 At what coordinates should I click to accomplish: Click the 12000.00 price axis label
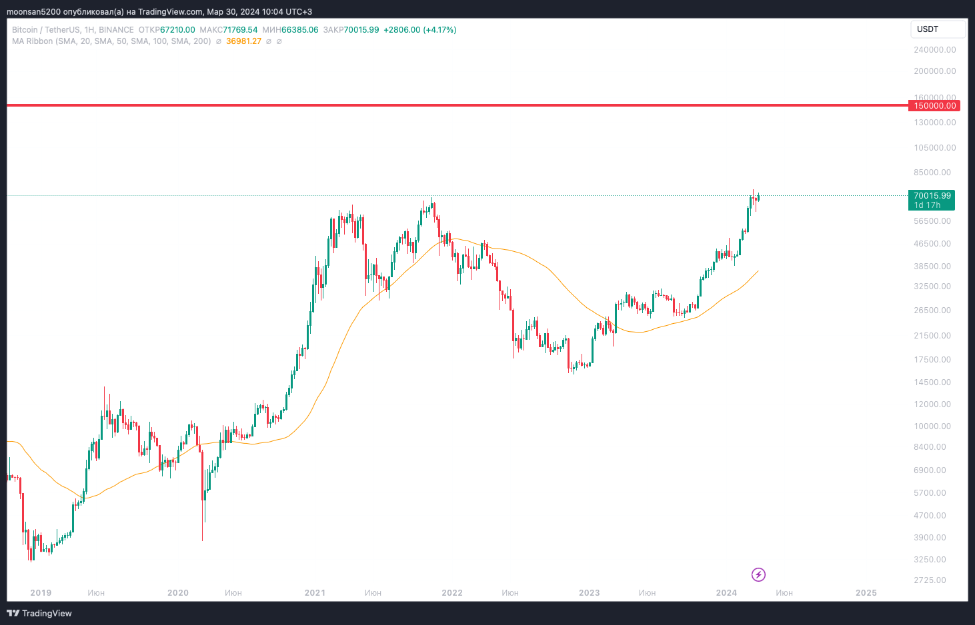point(932,404)
